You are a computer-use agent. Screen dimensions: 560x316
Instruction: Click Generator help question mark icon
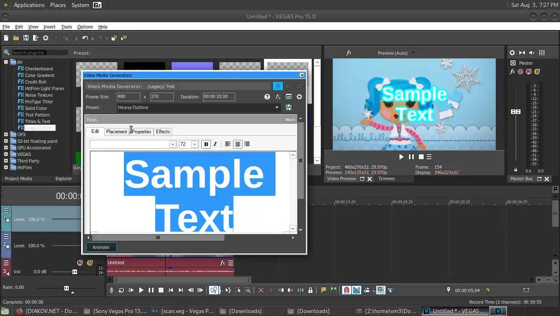tap(267, 97)
